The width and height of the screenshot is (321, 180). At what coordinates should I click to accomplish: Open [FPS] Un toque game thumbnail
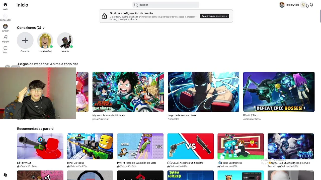[x=90, y=146]
